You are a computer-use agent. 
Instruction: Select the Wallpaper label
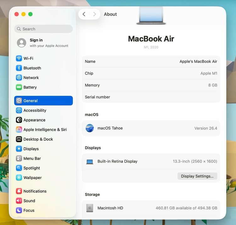32,178
